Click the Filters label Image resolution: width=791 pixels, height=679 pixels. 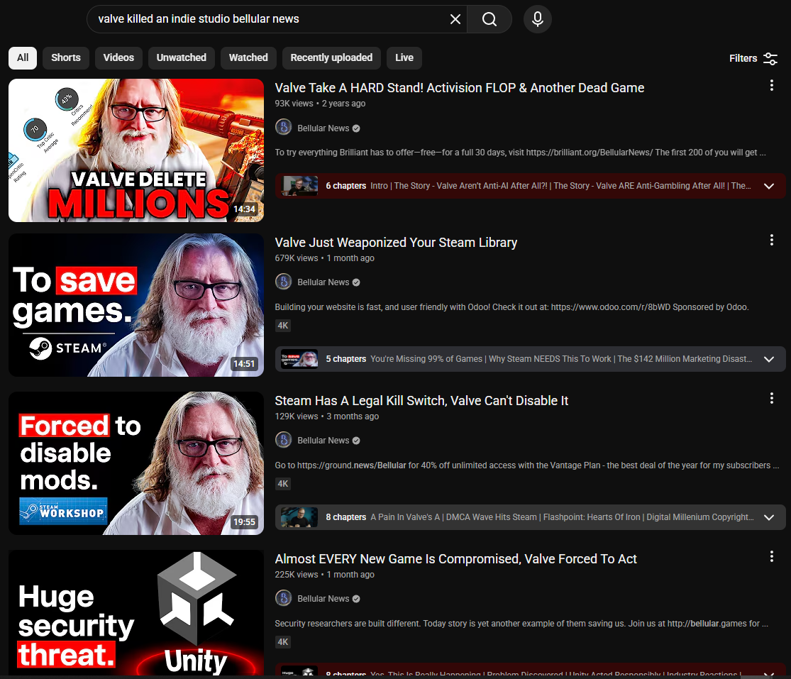(x=743, y=58)
